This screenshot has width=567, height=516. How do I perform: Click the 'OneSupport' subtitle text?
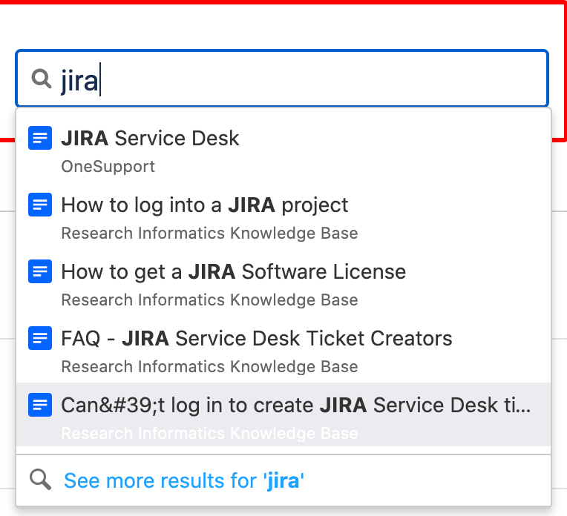(108, 167)
